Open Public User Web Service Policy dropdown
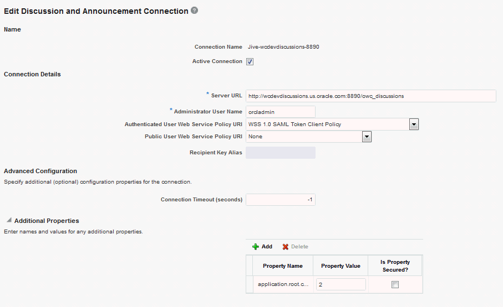The image size is (503, 307). tap(366, 136)
